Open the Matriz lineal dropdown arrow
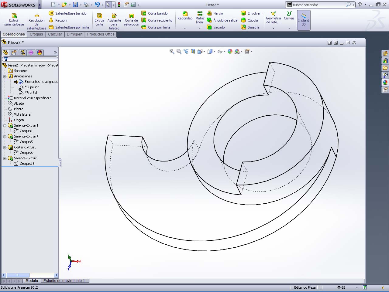 [200, 28]
